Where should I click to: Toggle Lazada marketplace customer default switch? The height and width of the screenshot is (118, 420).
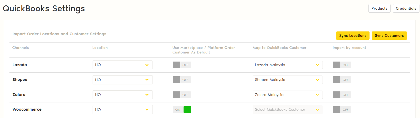pos(182,65)
